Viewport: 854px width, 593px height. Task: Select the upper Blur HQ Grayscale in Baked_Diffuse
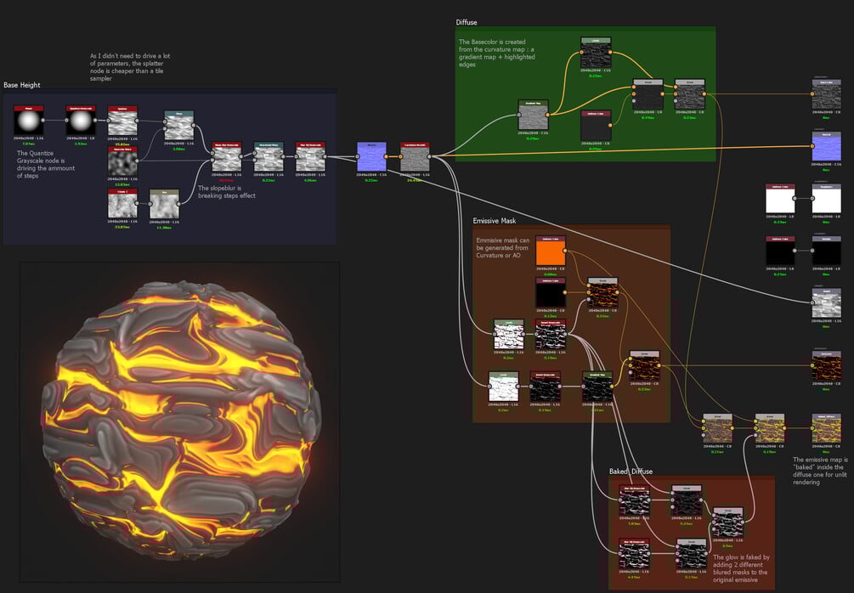634,500
